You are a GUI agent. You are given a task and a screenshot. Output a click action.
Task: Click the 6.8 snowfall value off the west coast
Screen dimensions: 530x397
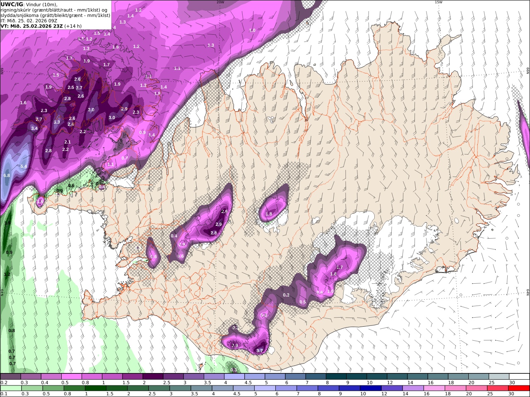[x=7, y=175]
